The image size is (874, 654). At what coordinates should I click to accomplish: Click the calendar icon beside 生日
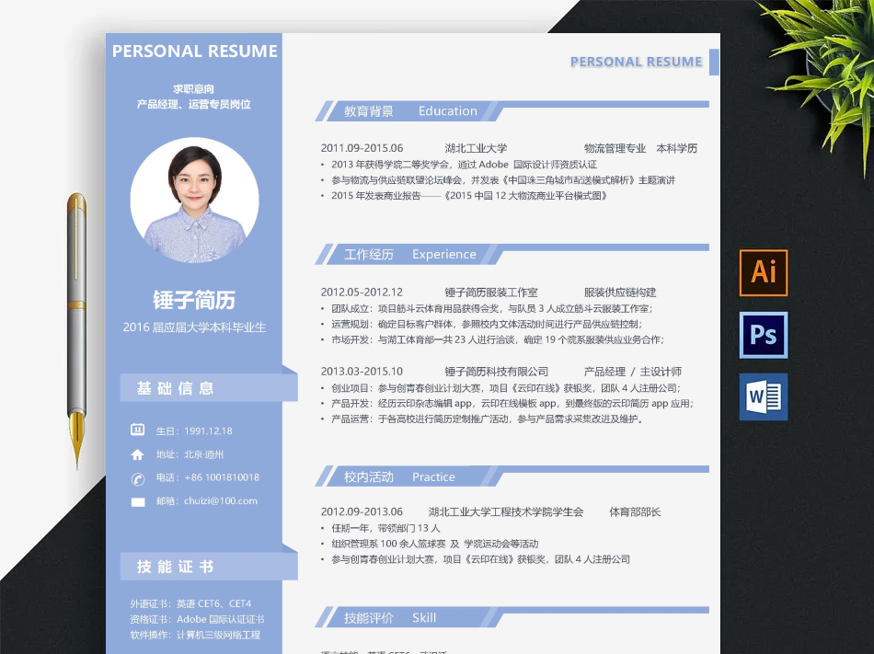coord(138,430)
